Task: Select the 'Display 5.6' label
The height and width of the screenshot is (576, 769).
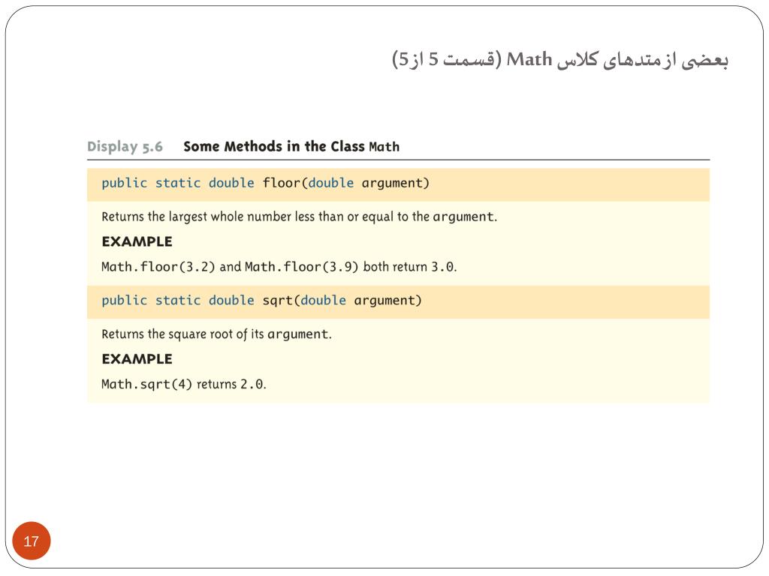Action: (x=125, y=146)
